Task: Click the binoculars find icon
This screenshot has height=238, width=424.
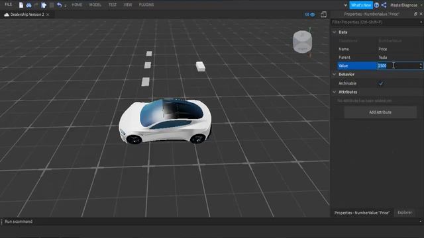Action: 28,5
